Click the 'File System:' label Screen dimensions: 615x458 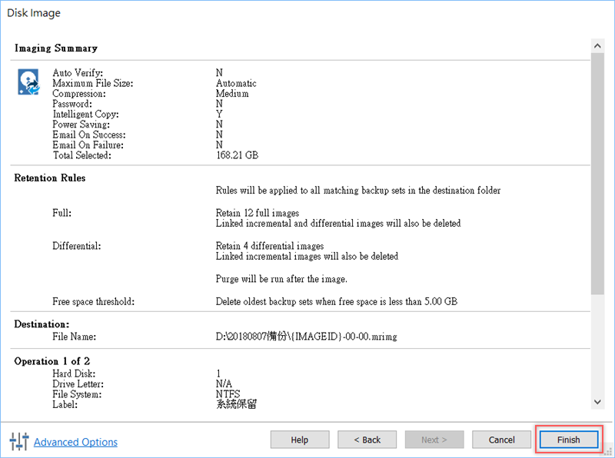(x=77, y=394)
